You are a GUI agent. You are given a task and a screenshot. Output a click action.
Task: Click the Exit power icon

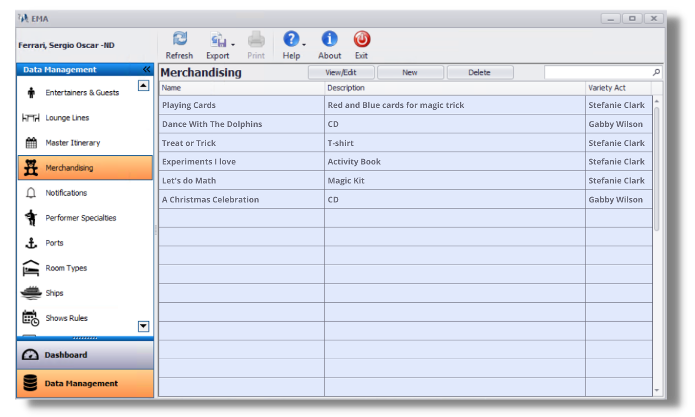[361, 39]
